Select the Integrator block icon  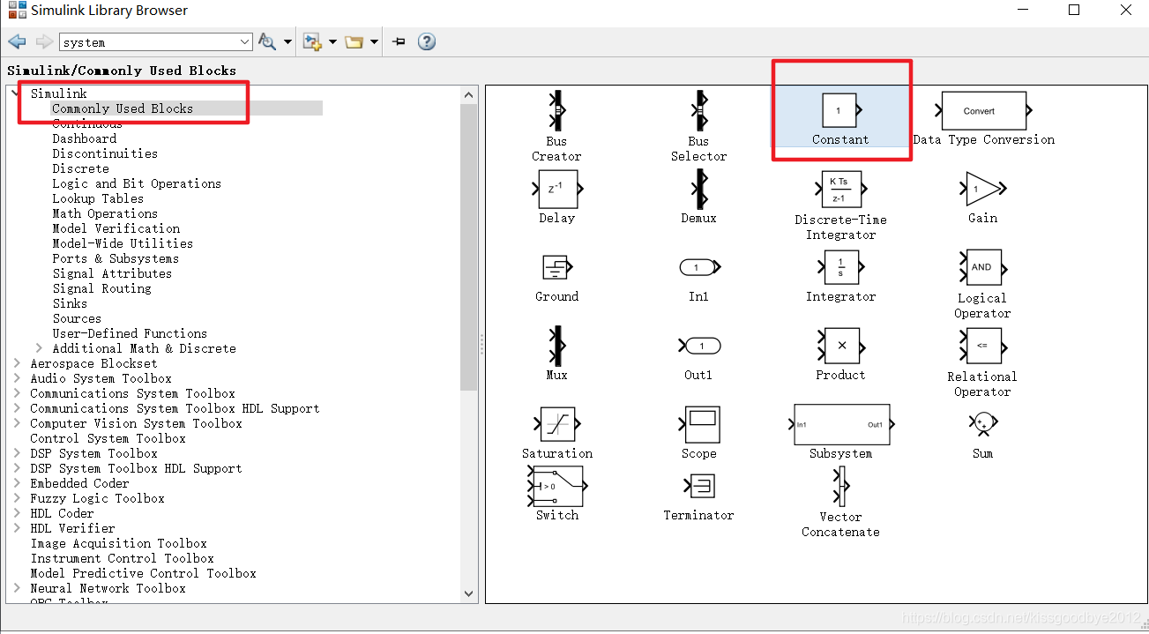coord(841,267)
